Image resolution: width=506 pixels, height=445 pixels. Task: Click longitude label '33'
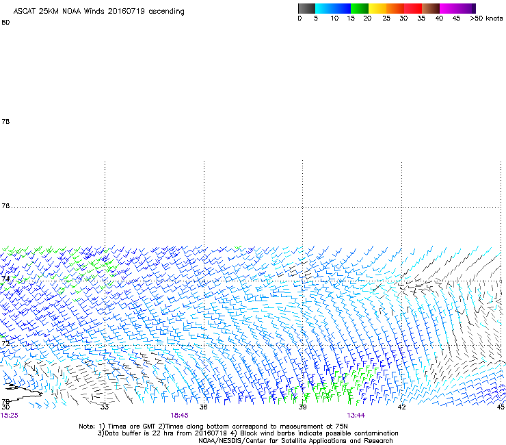point(104,407)
